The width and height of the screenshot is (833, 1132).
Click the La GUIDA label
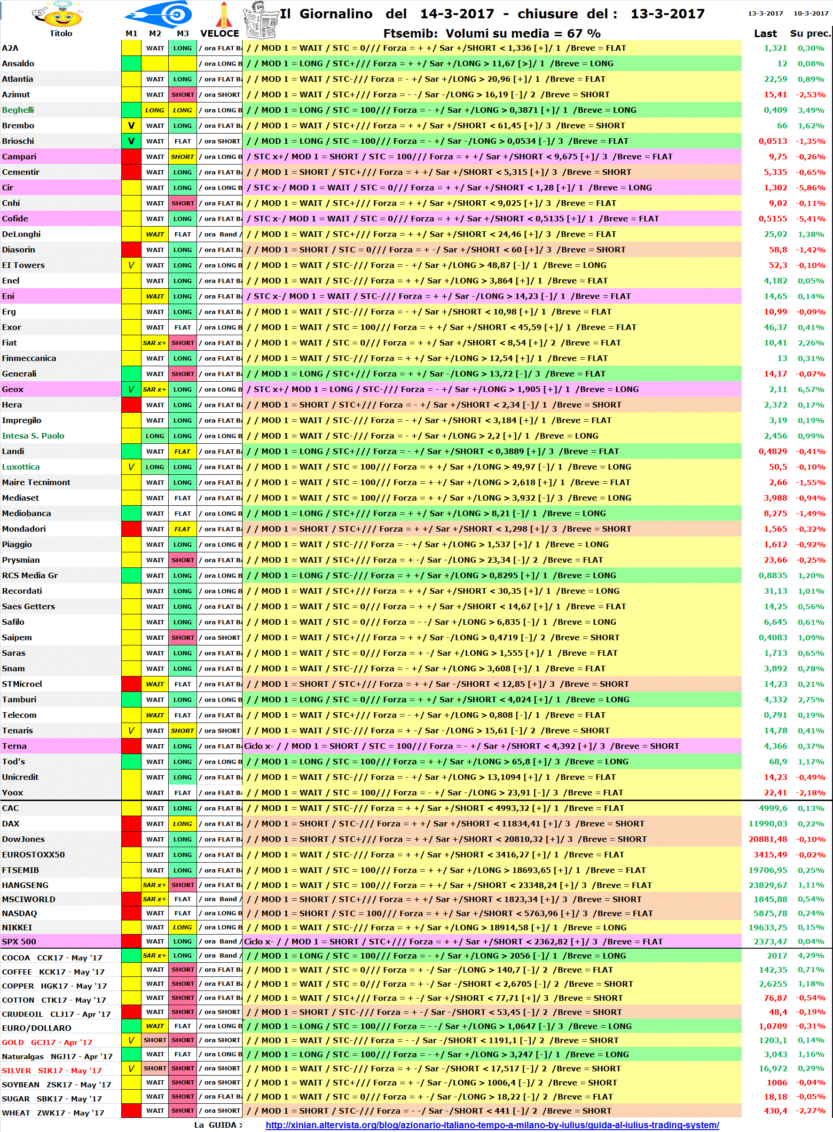point(218,1125)
